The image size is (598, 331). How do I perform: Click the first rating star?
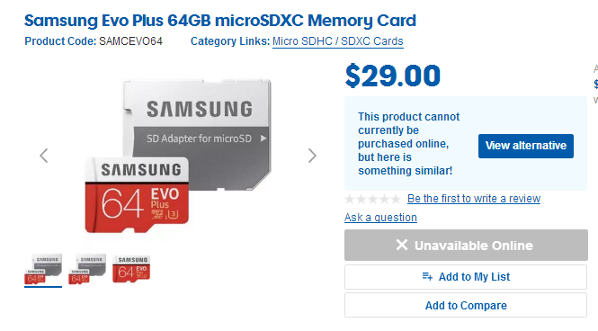click(350, 199)
